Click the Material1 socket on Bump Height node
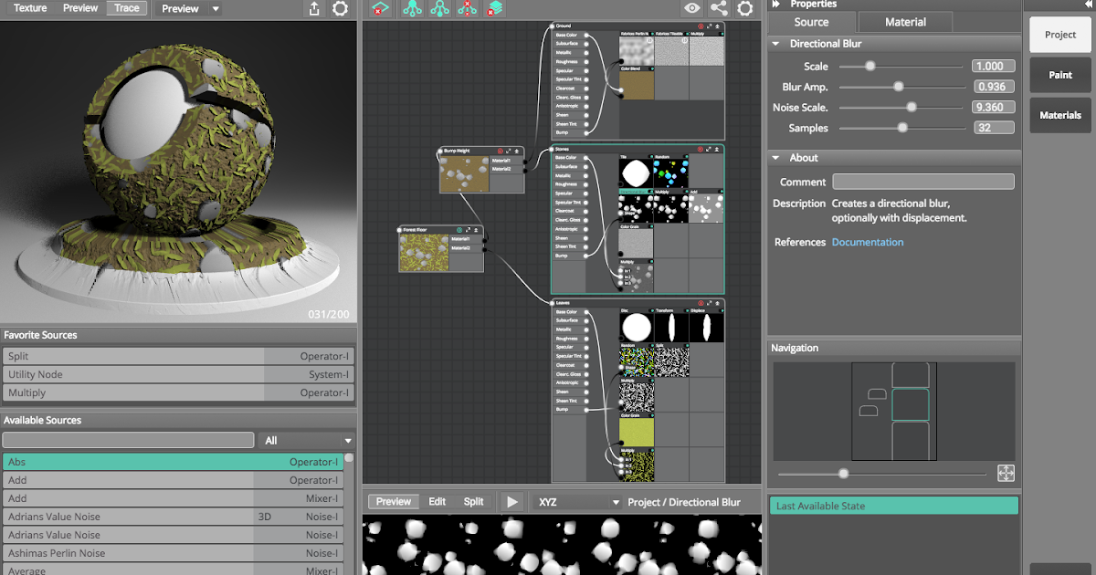The width and height of the screenshot is (1096, 575). click(525, 161)
